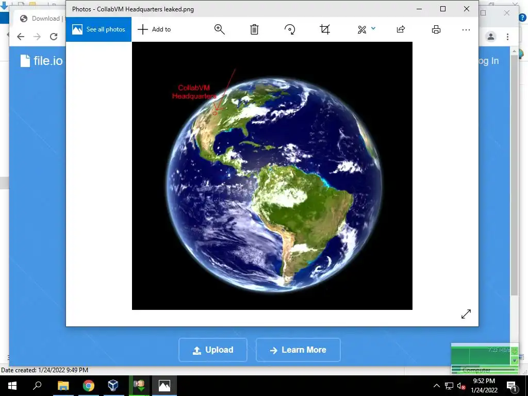The width and height of the screenshot is (528, 396).
Task: Open the clock showing 9:52 PM
Action: tap(484, 386)
